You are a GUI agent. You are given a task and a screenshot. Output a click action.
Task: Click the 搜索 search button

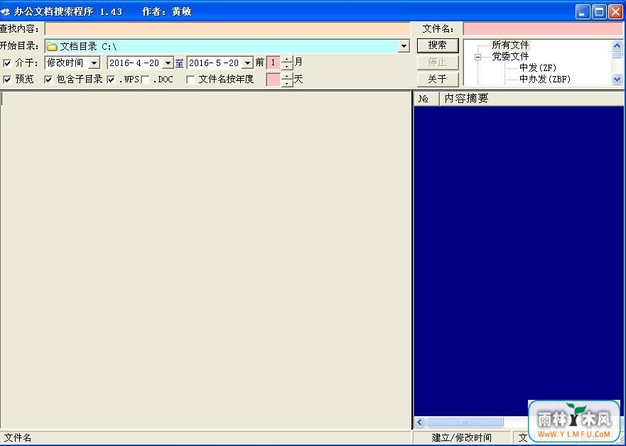[x=438, y=45]
